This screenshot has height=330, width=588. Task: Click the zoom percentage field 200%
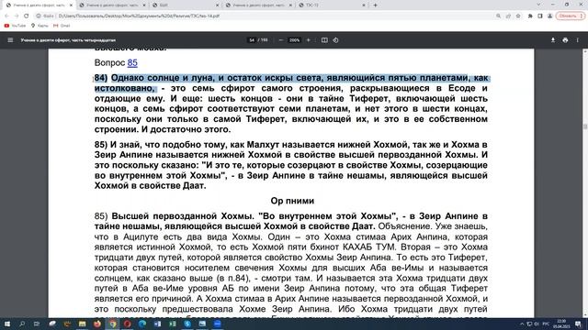pyautogui.click(x=294, y=40)
